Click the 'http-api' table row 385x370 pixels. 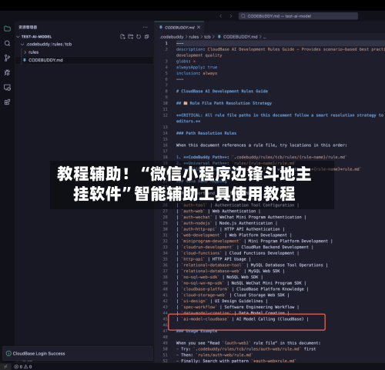213,259
